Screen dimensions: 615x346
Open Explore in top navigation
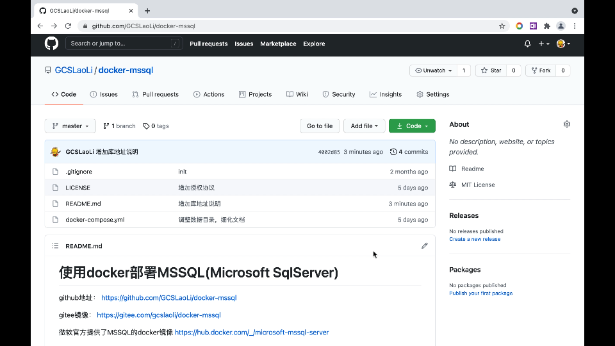tap(314, 44)
